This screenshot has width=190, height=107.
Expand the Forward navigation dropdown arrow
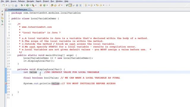click(x=109, y=5)
